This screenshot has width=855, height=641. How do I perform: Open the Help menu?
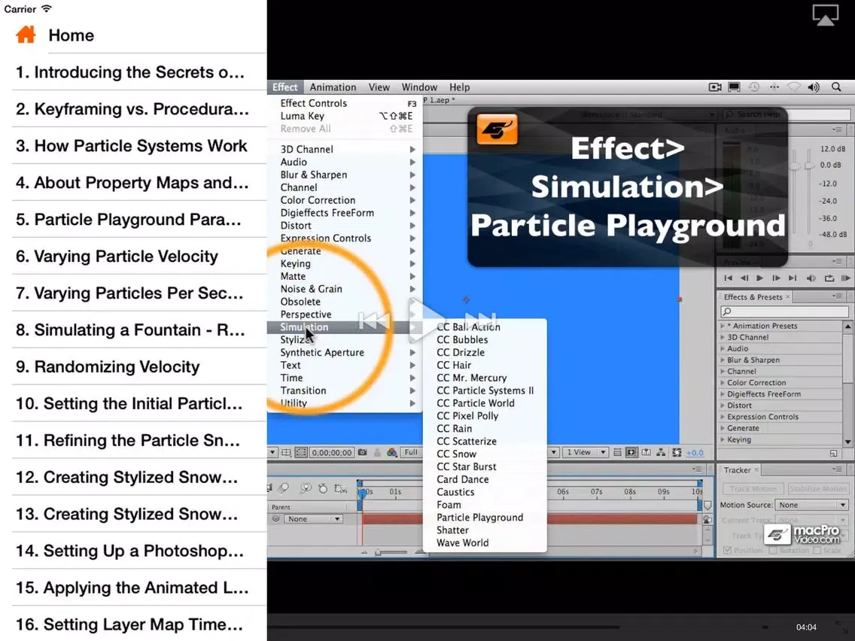[x=459, y=87]
